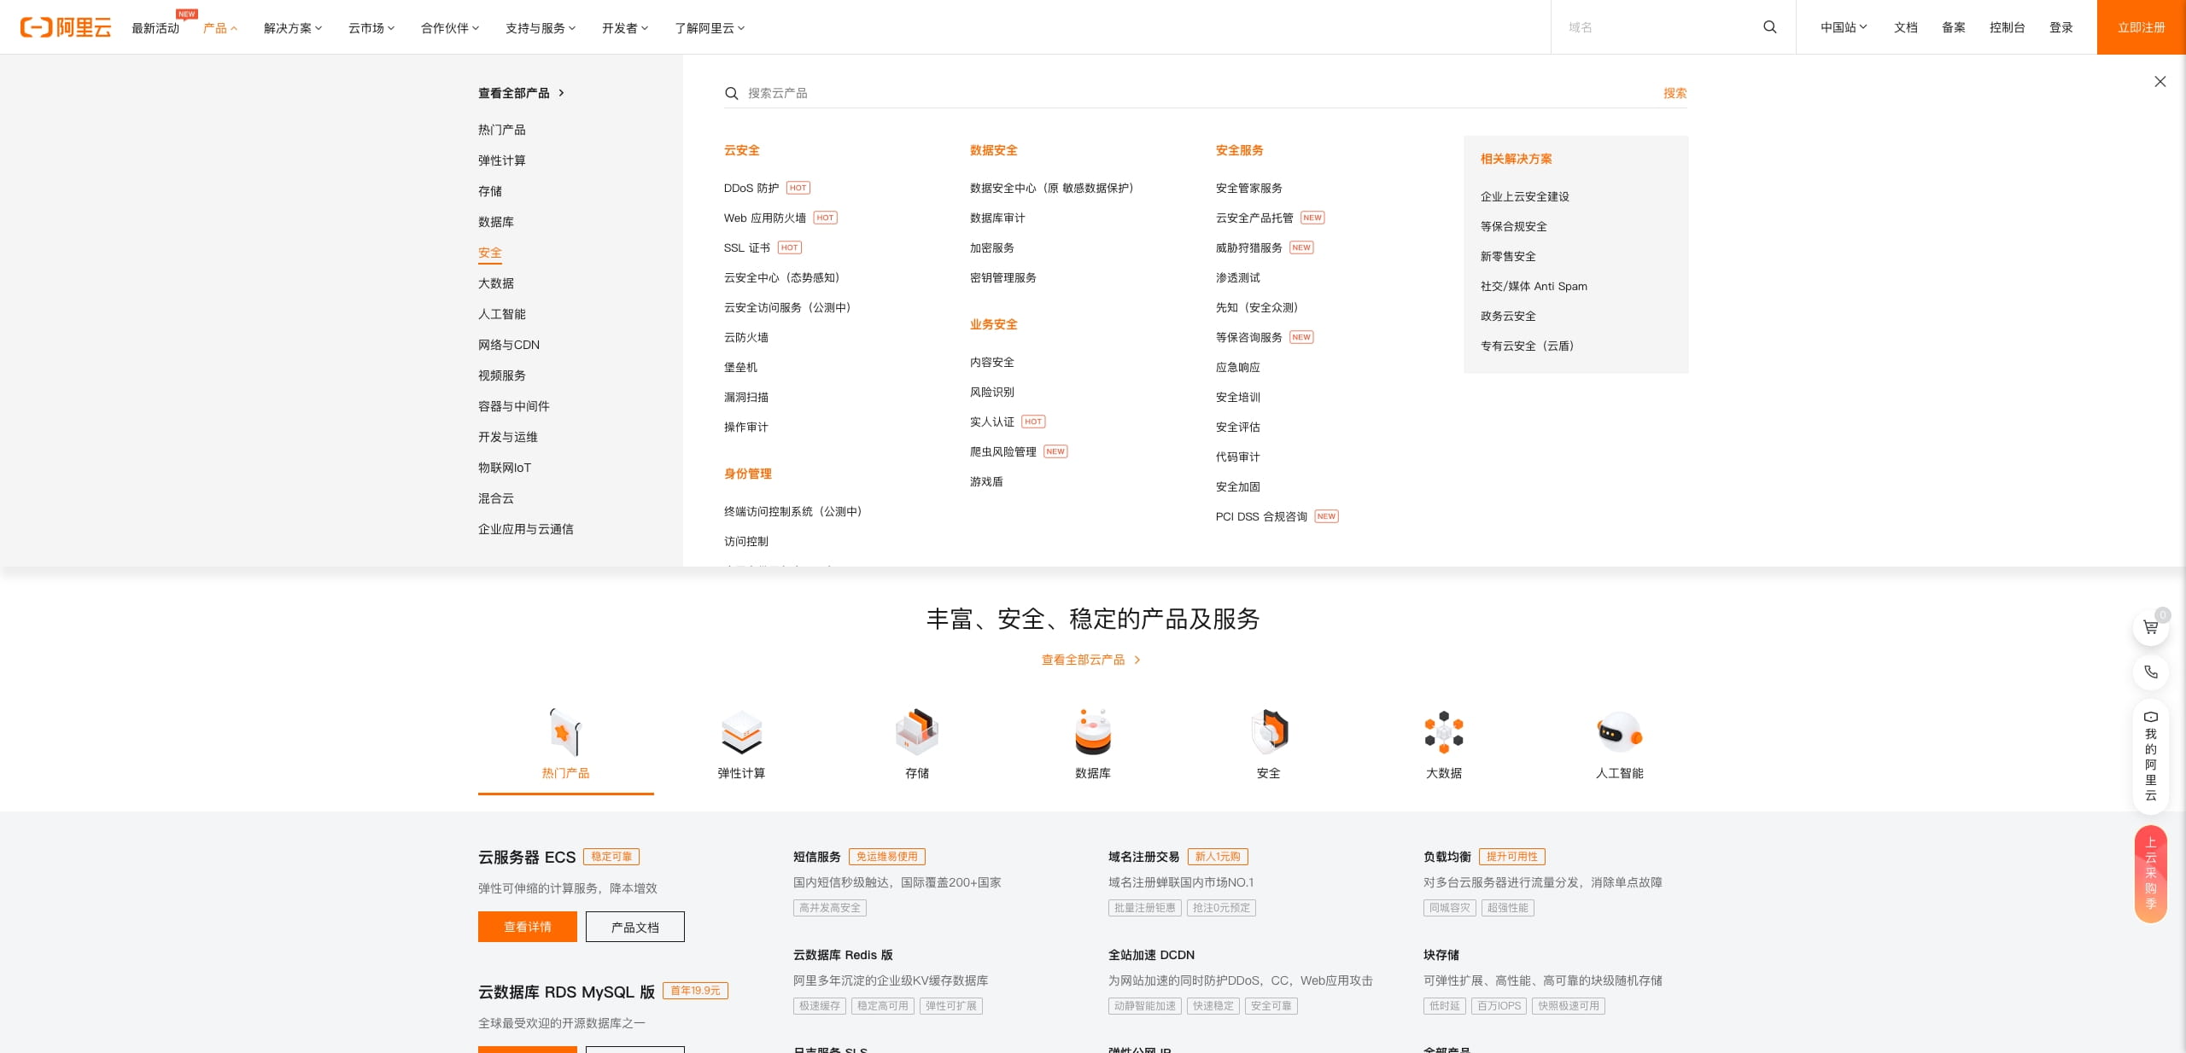2186x1053 pixels.
Task: Open the 我的阿里云 side widget
Action: click(x=2151, y=756)
